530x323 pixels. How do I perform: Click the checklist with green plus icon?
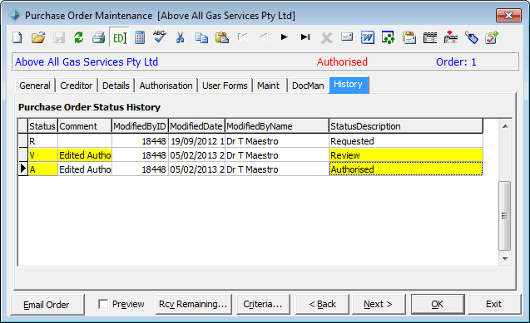tap(492, 37)
